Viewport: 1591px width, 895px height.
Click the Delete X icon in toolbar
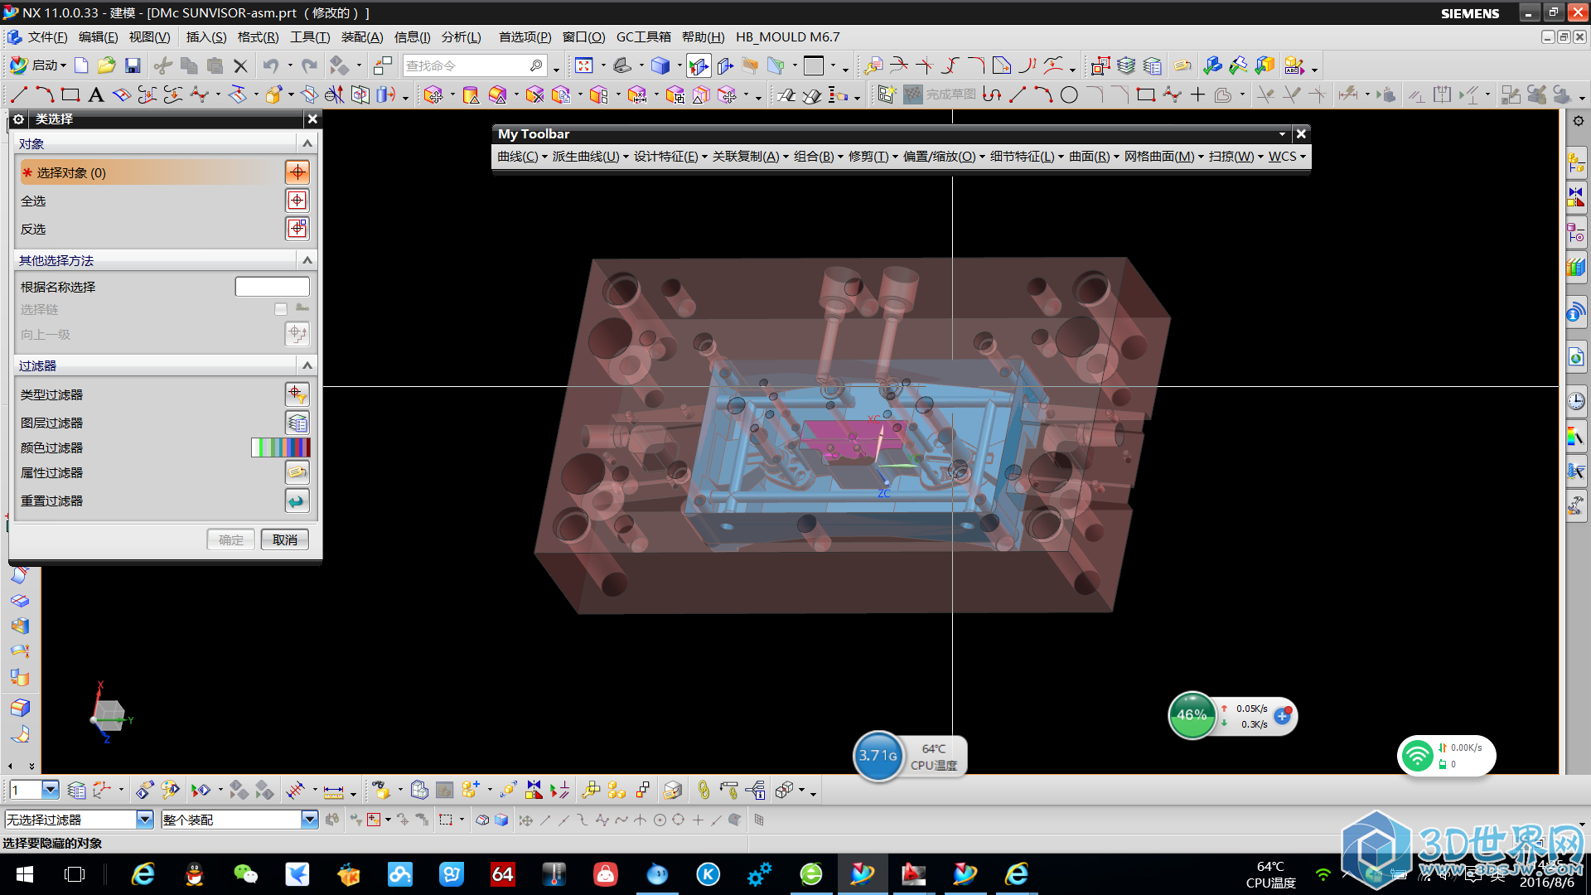240,65
